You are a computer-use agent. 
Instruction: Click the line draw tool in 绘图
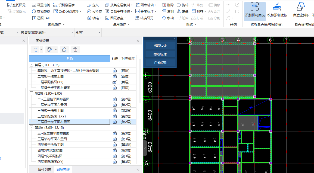228,11
